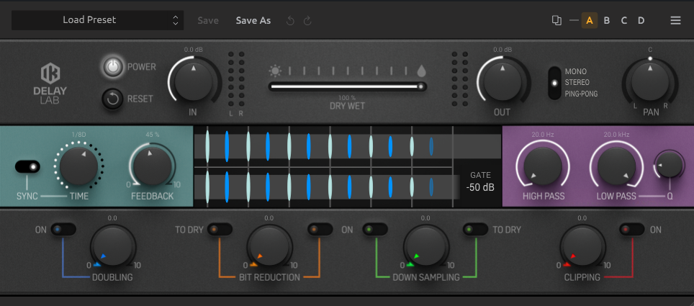Select STEREO mode
The image size is (694, 306).
(x=577, y=82)
